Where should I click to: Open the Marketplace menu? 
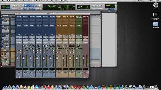64,1
